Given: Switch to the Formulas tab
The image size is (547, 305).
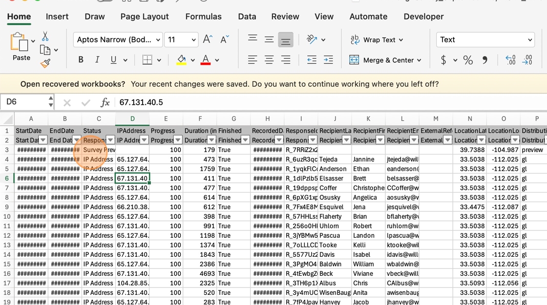Looking at the screenshot, I should coord(203,17).
